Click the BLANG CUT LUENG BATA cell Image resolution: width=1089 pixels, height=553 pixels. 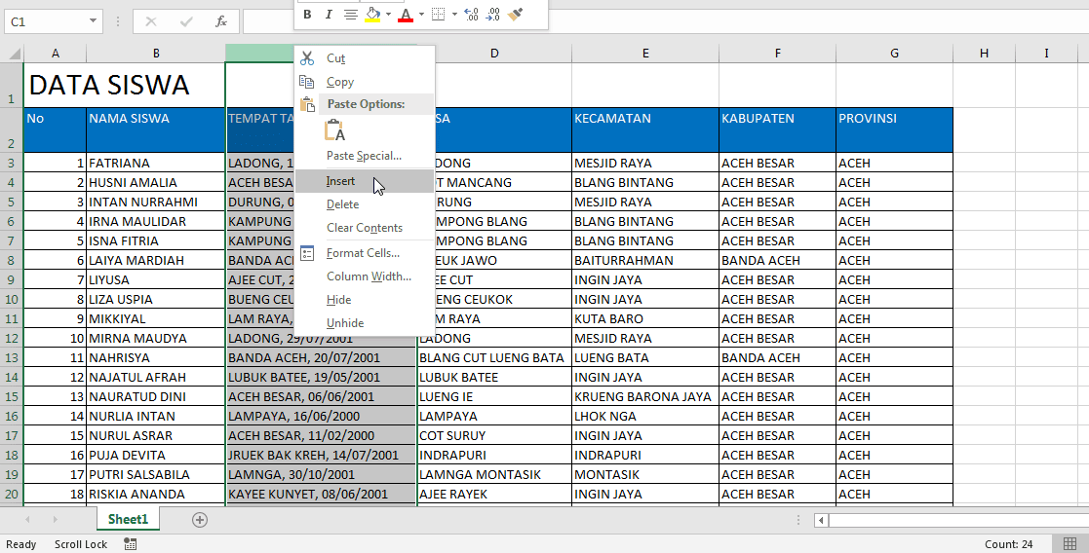(494, 358)
